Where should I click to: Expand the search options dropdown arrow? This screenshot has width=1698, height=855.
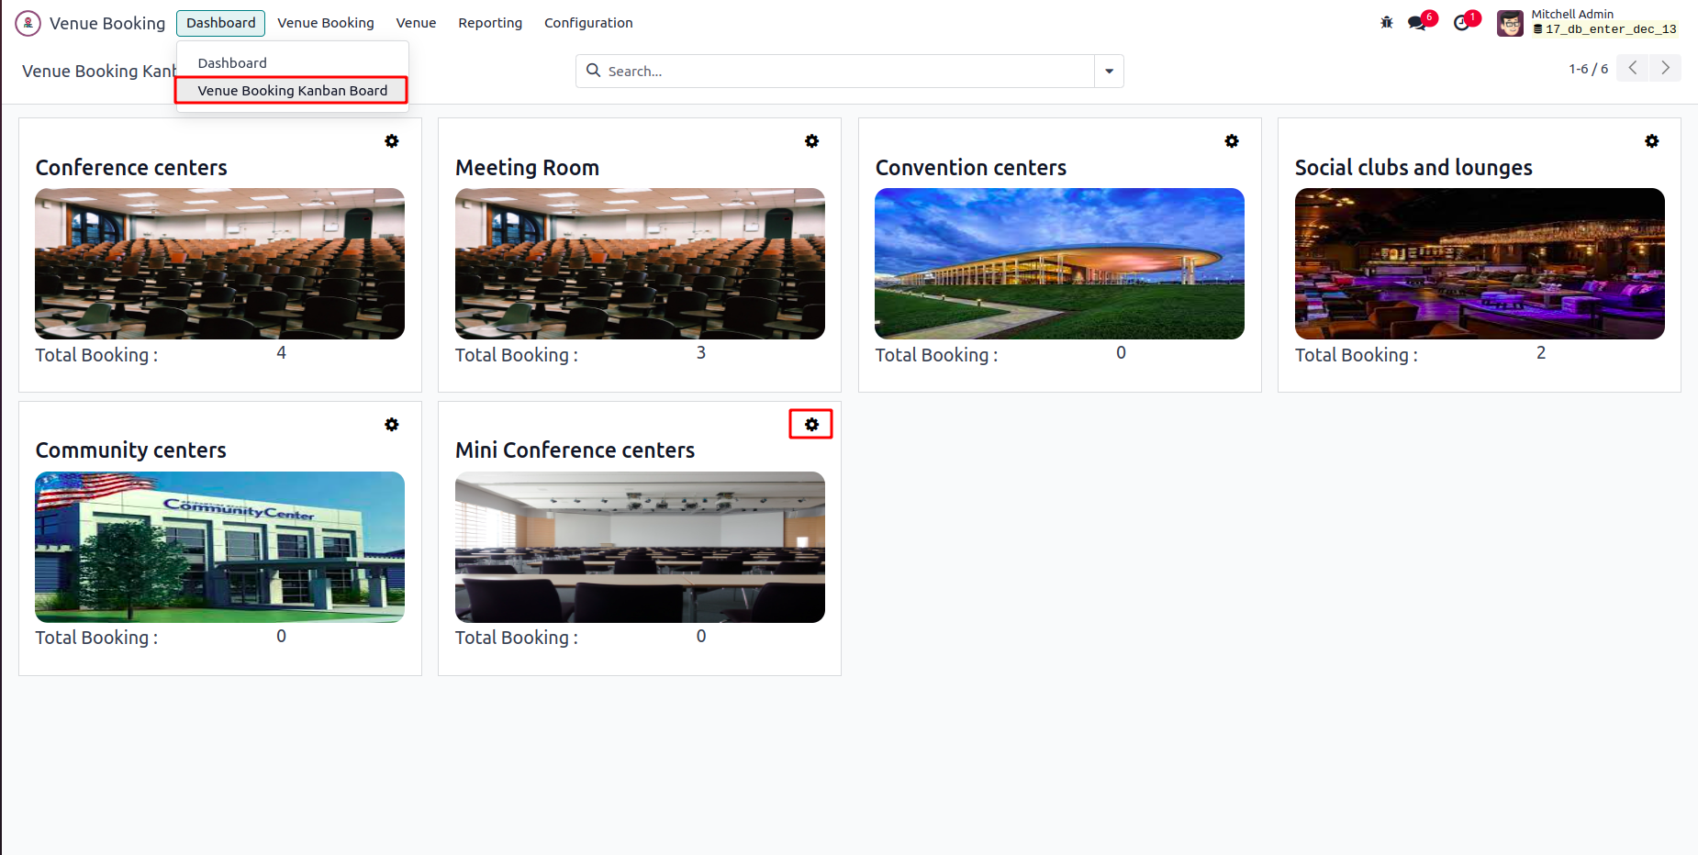(1109, 72)
